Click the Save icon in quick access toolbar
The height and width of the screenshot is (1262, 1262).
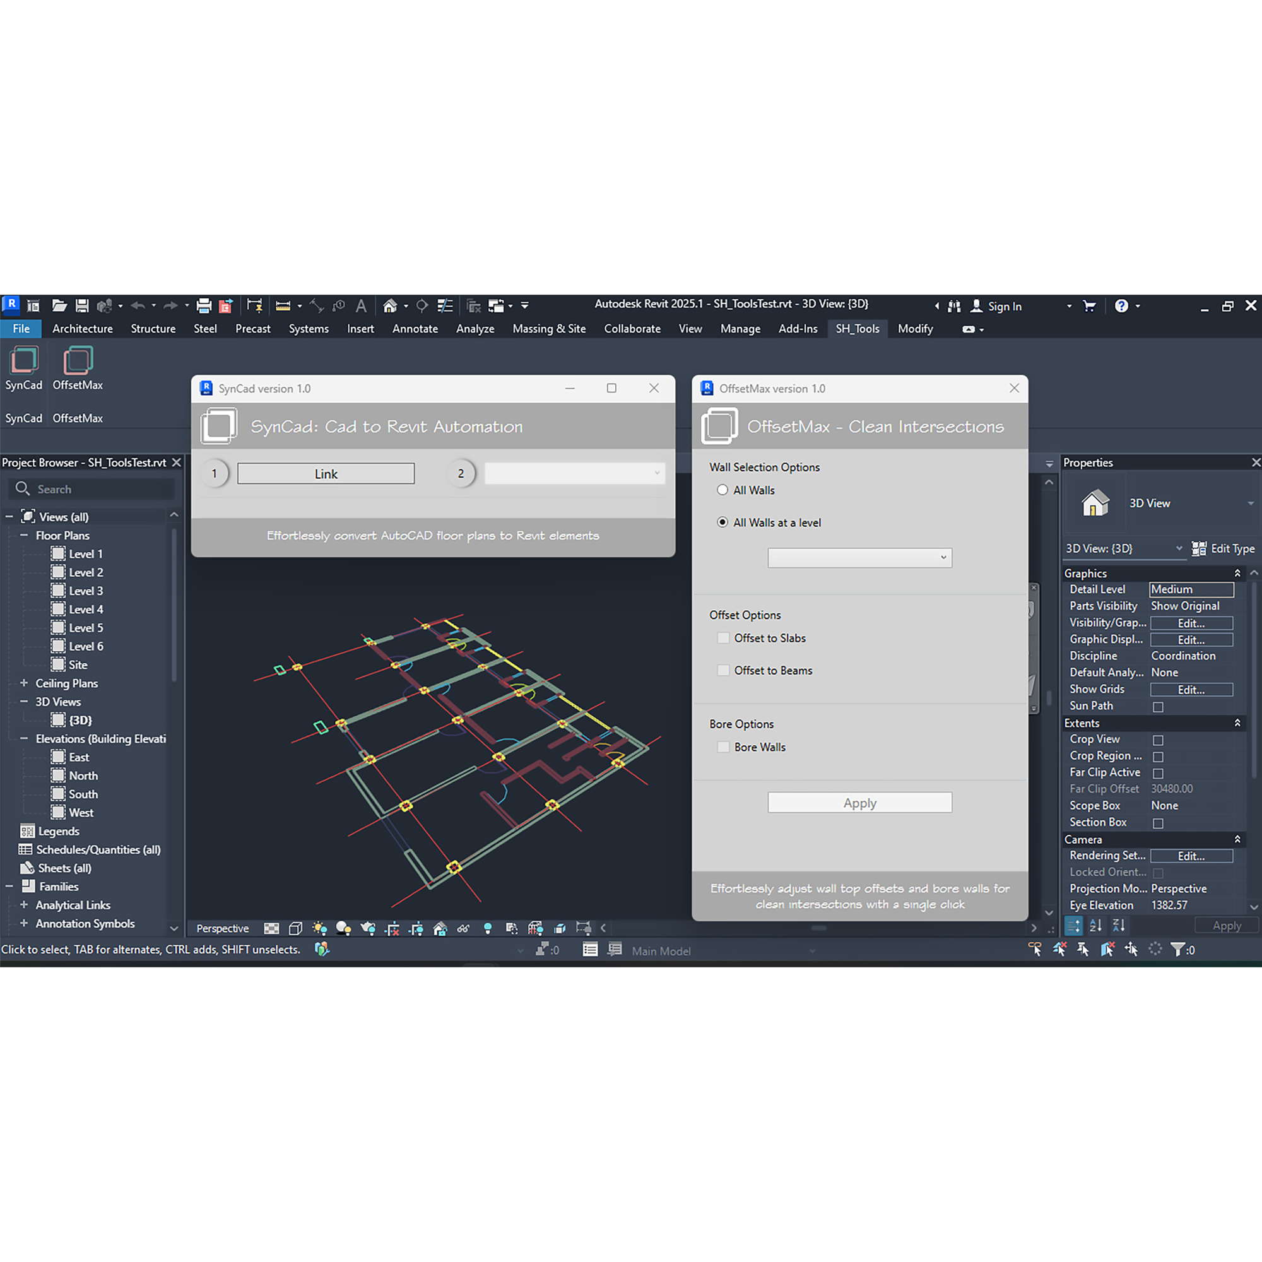[x=82, y=305]
